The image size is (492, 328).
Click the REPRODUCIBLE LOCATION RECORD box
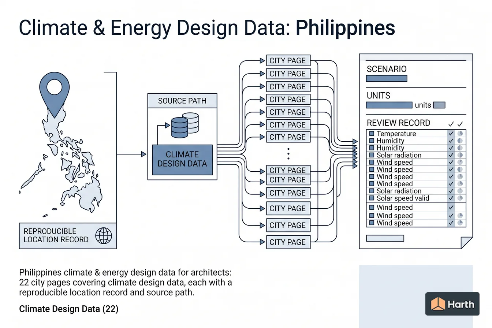(68, 236)
